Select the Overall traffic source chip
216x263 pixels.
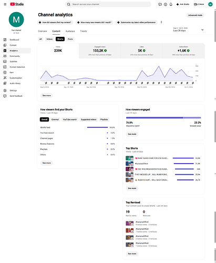click(44, 119)
